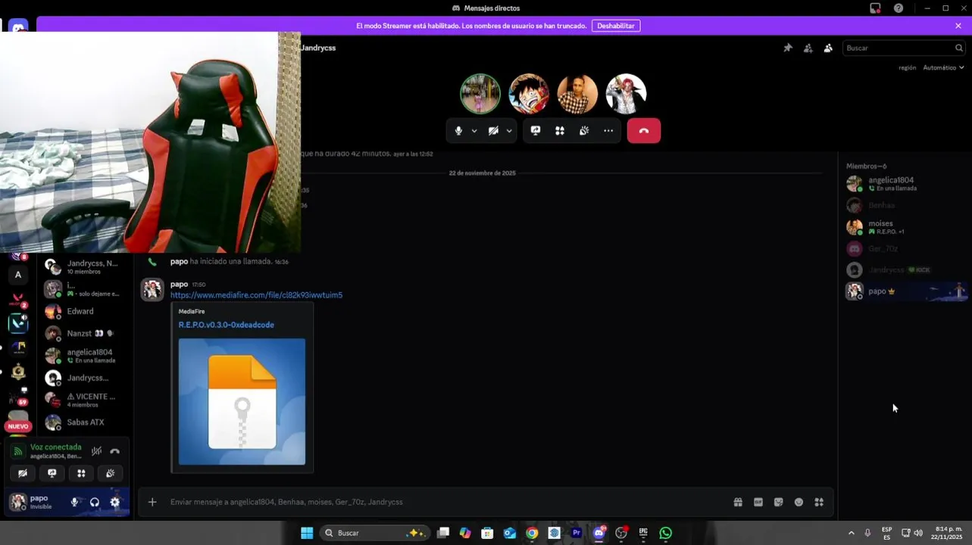Dismiss the Streamer mode banner

tap(958, 26)
